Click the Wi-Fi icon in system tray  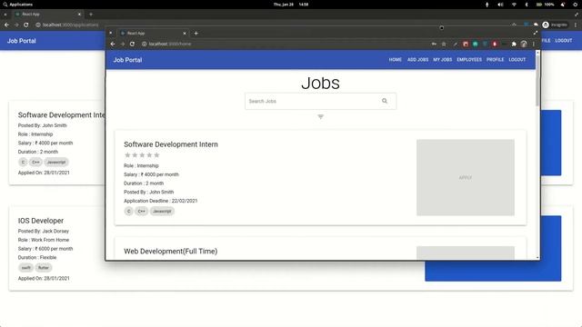click(x=514, y=5)
